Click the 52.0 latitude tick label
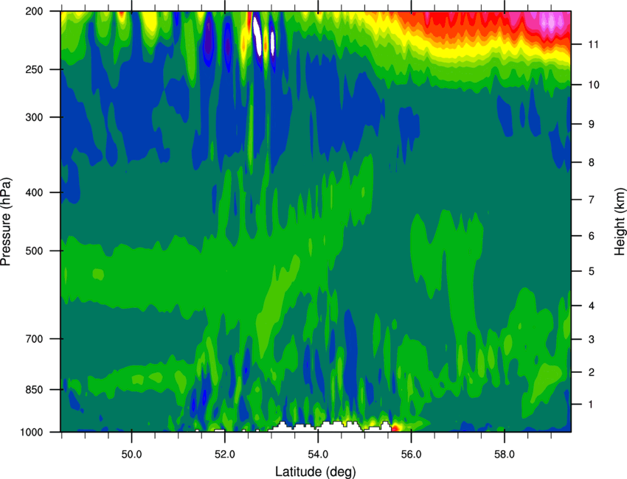This screenshot has height=479, width=627. (225, 455)
